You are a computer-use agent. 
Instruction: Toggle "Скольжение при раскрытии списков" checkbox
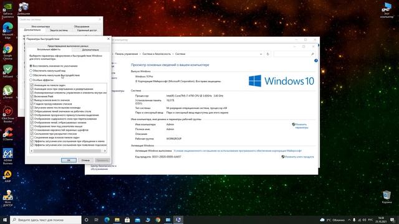32,134
